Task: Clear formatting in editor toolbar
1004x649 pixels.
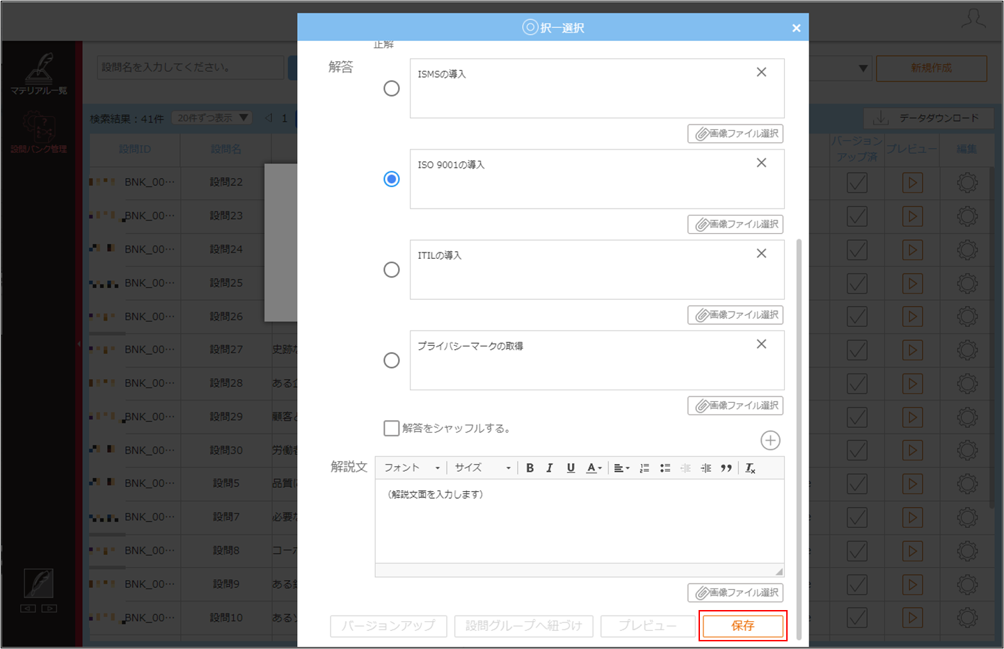Action: (750, 468)
